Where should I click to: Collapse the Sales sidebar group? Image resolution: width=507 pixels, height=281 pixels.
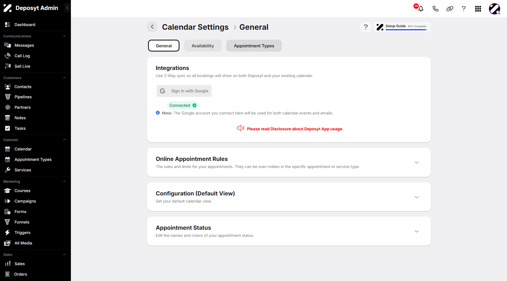pyautogui.click(x=64, y=255)
